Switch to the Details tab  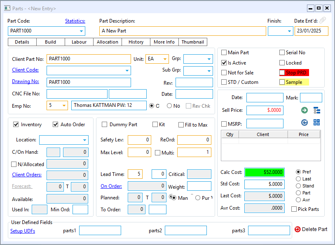tap(22, 42)
